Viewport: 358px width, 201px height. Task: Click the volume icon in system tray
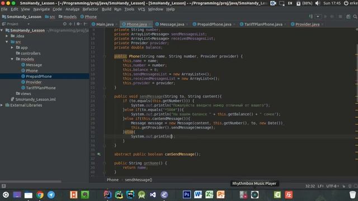(318, 3)
